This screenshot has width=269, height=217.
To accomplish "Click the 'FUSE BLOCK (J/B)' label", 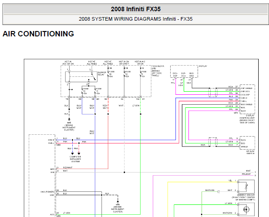I will coord(158,67).
